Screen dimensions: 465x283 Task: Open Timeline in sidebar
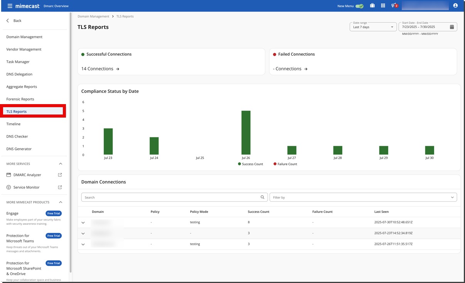coord(13,124)
